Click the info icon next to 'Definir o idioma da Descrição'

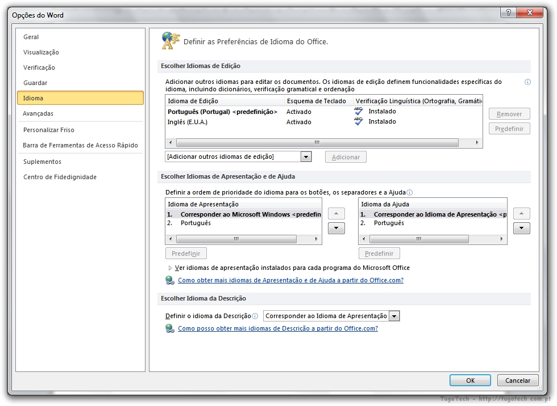(x=255, y=316)
